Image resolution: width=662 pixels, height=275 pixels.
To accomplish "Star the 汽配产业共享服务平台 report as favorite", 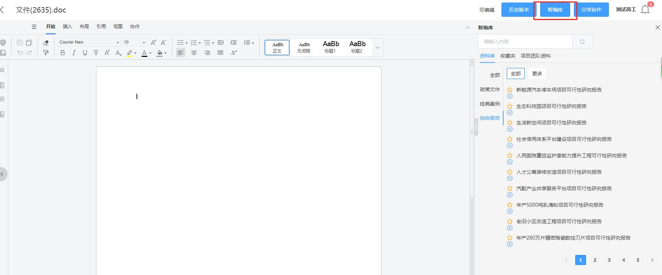I will (x=510, y=188).
